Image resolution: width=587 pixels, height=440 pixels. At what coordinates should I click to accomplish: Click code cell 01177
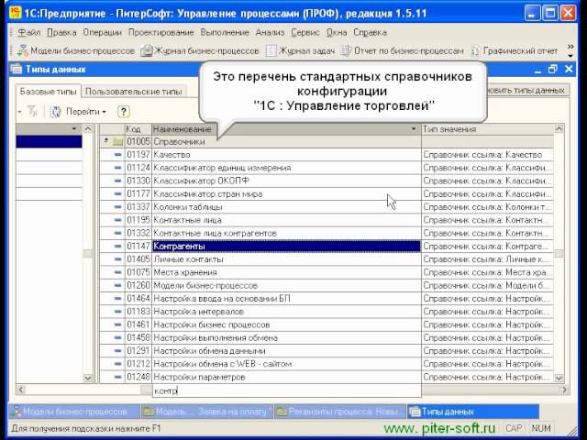tap(138, 193)
